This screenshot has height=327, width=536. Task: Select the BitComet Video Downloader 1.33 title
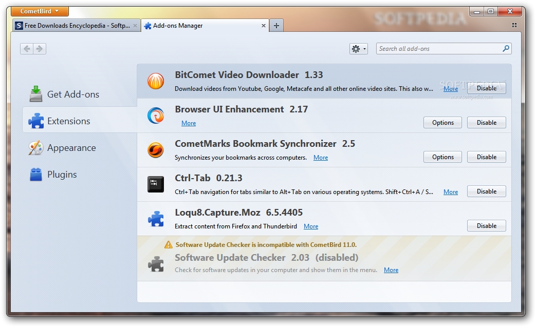[x=249, y=75]
